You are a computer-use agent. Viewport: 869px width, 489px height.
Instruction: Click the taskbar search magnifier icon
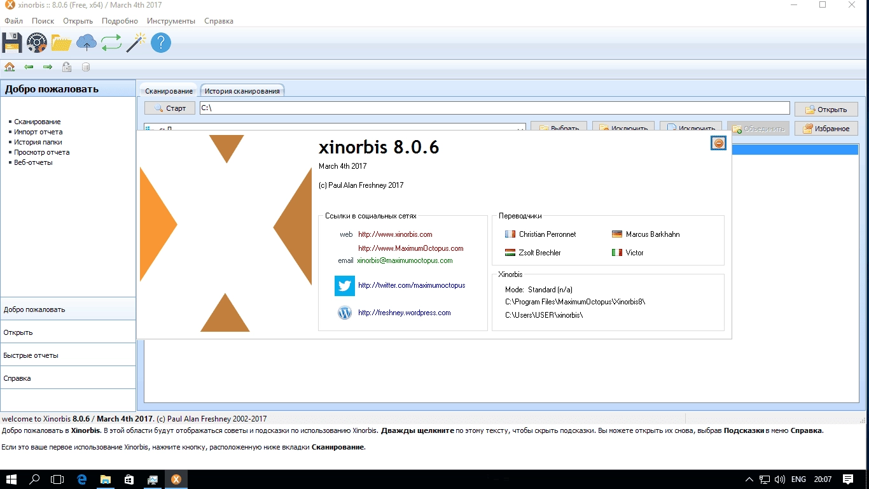35,479
